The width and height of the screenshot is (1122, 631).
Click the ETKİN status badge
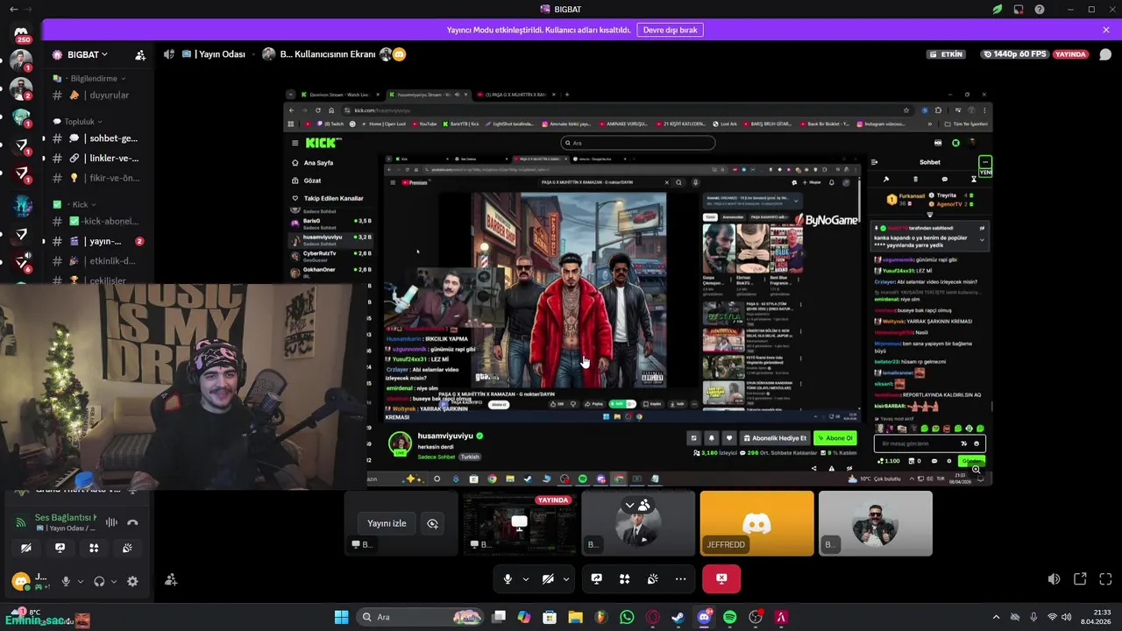(947, 54)
